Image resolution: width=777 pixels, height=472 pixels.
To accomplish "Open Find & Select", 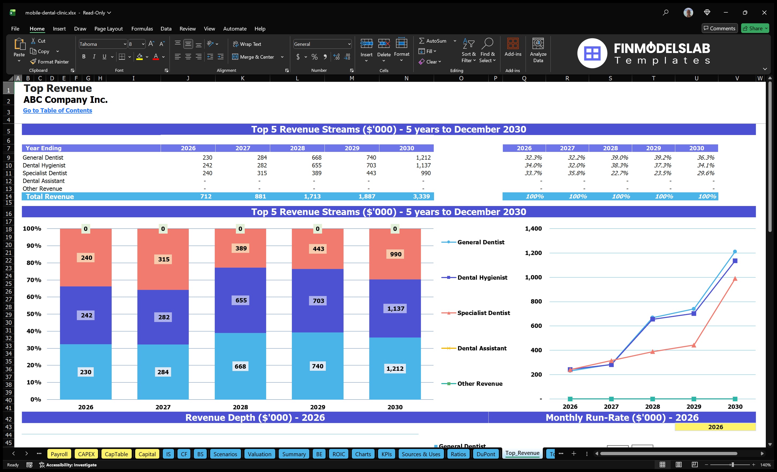I will 488,50.
